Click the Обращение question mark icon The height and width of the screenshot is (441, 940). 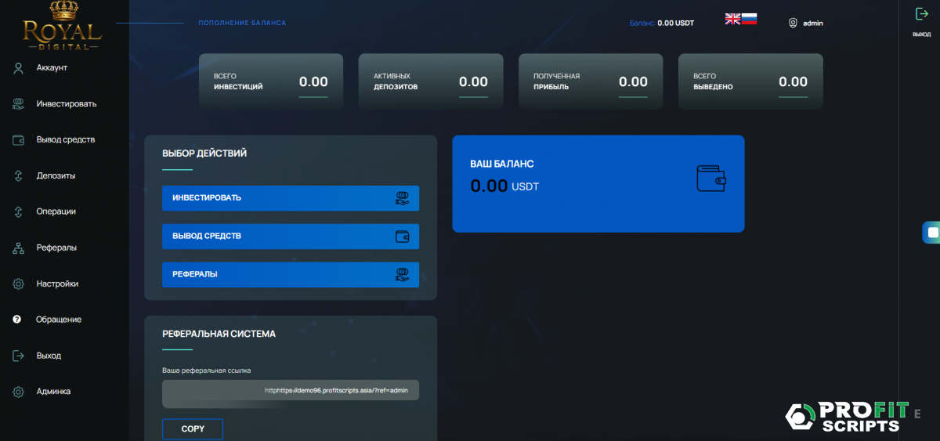point(17,320)
